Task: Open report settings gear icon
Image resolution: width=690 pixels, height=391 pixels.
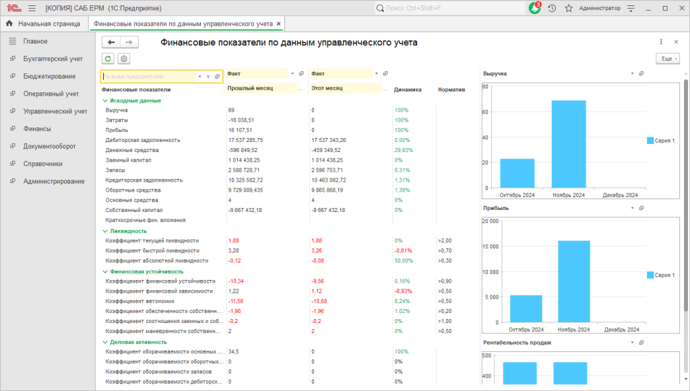Action: (124, 59)
